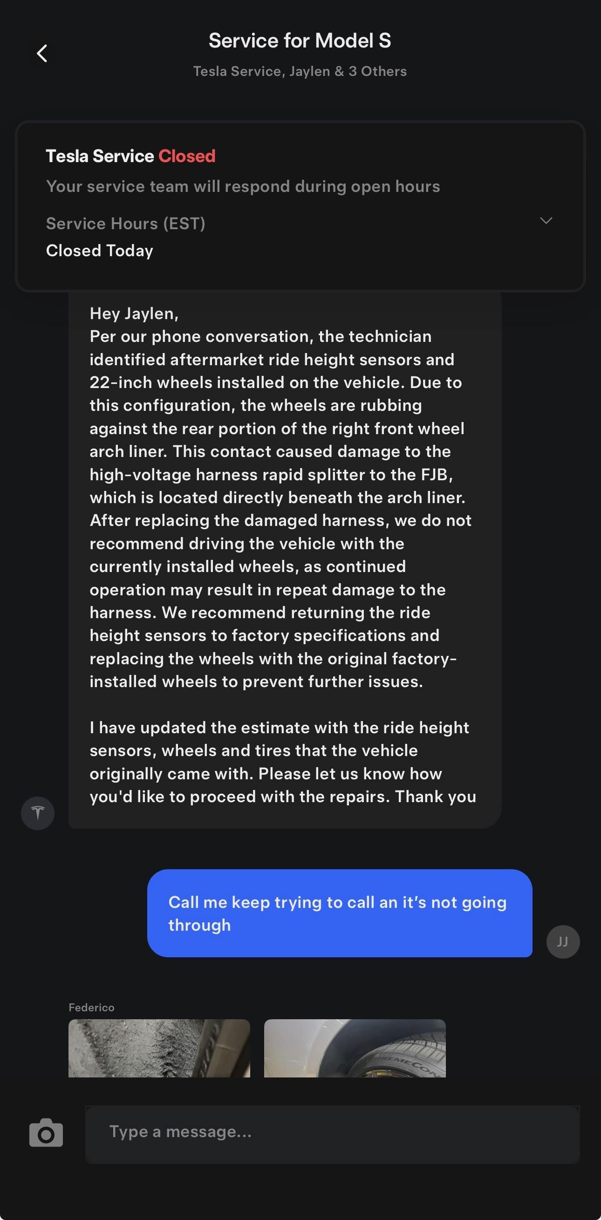Click the Service Hours (EST) label
This screenshot has width=601, height=1220.
(x=125, y=224)
